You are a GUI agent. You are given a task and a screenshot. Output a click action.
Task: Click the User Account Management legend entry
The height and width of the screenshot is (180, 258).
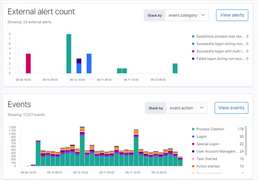pos(216,151)
